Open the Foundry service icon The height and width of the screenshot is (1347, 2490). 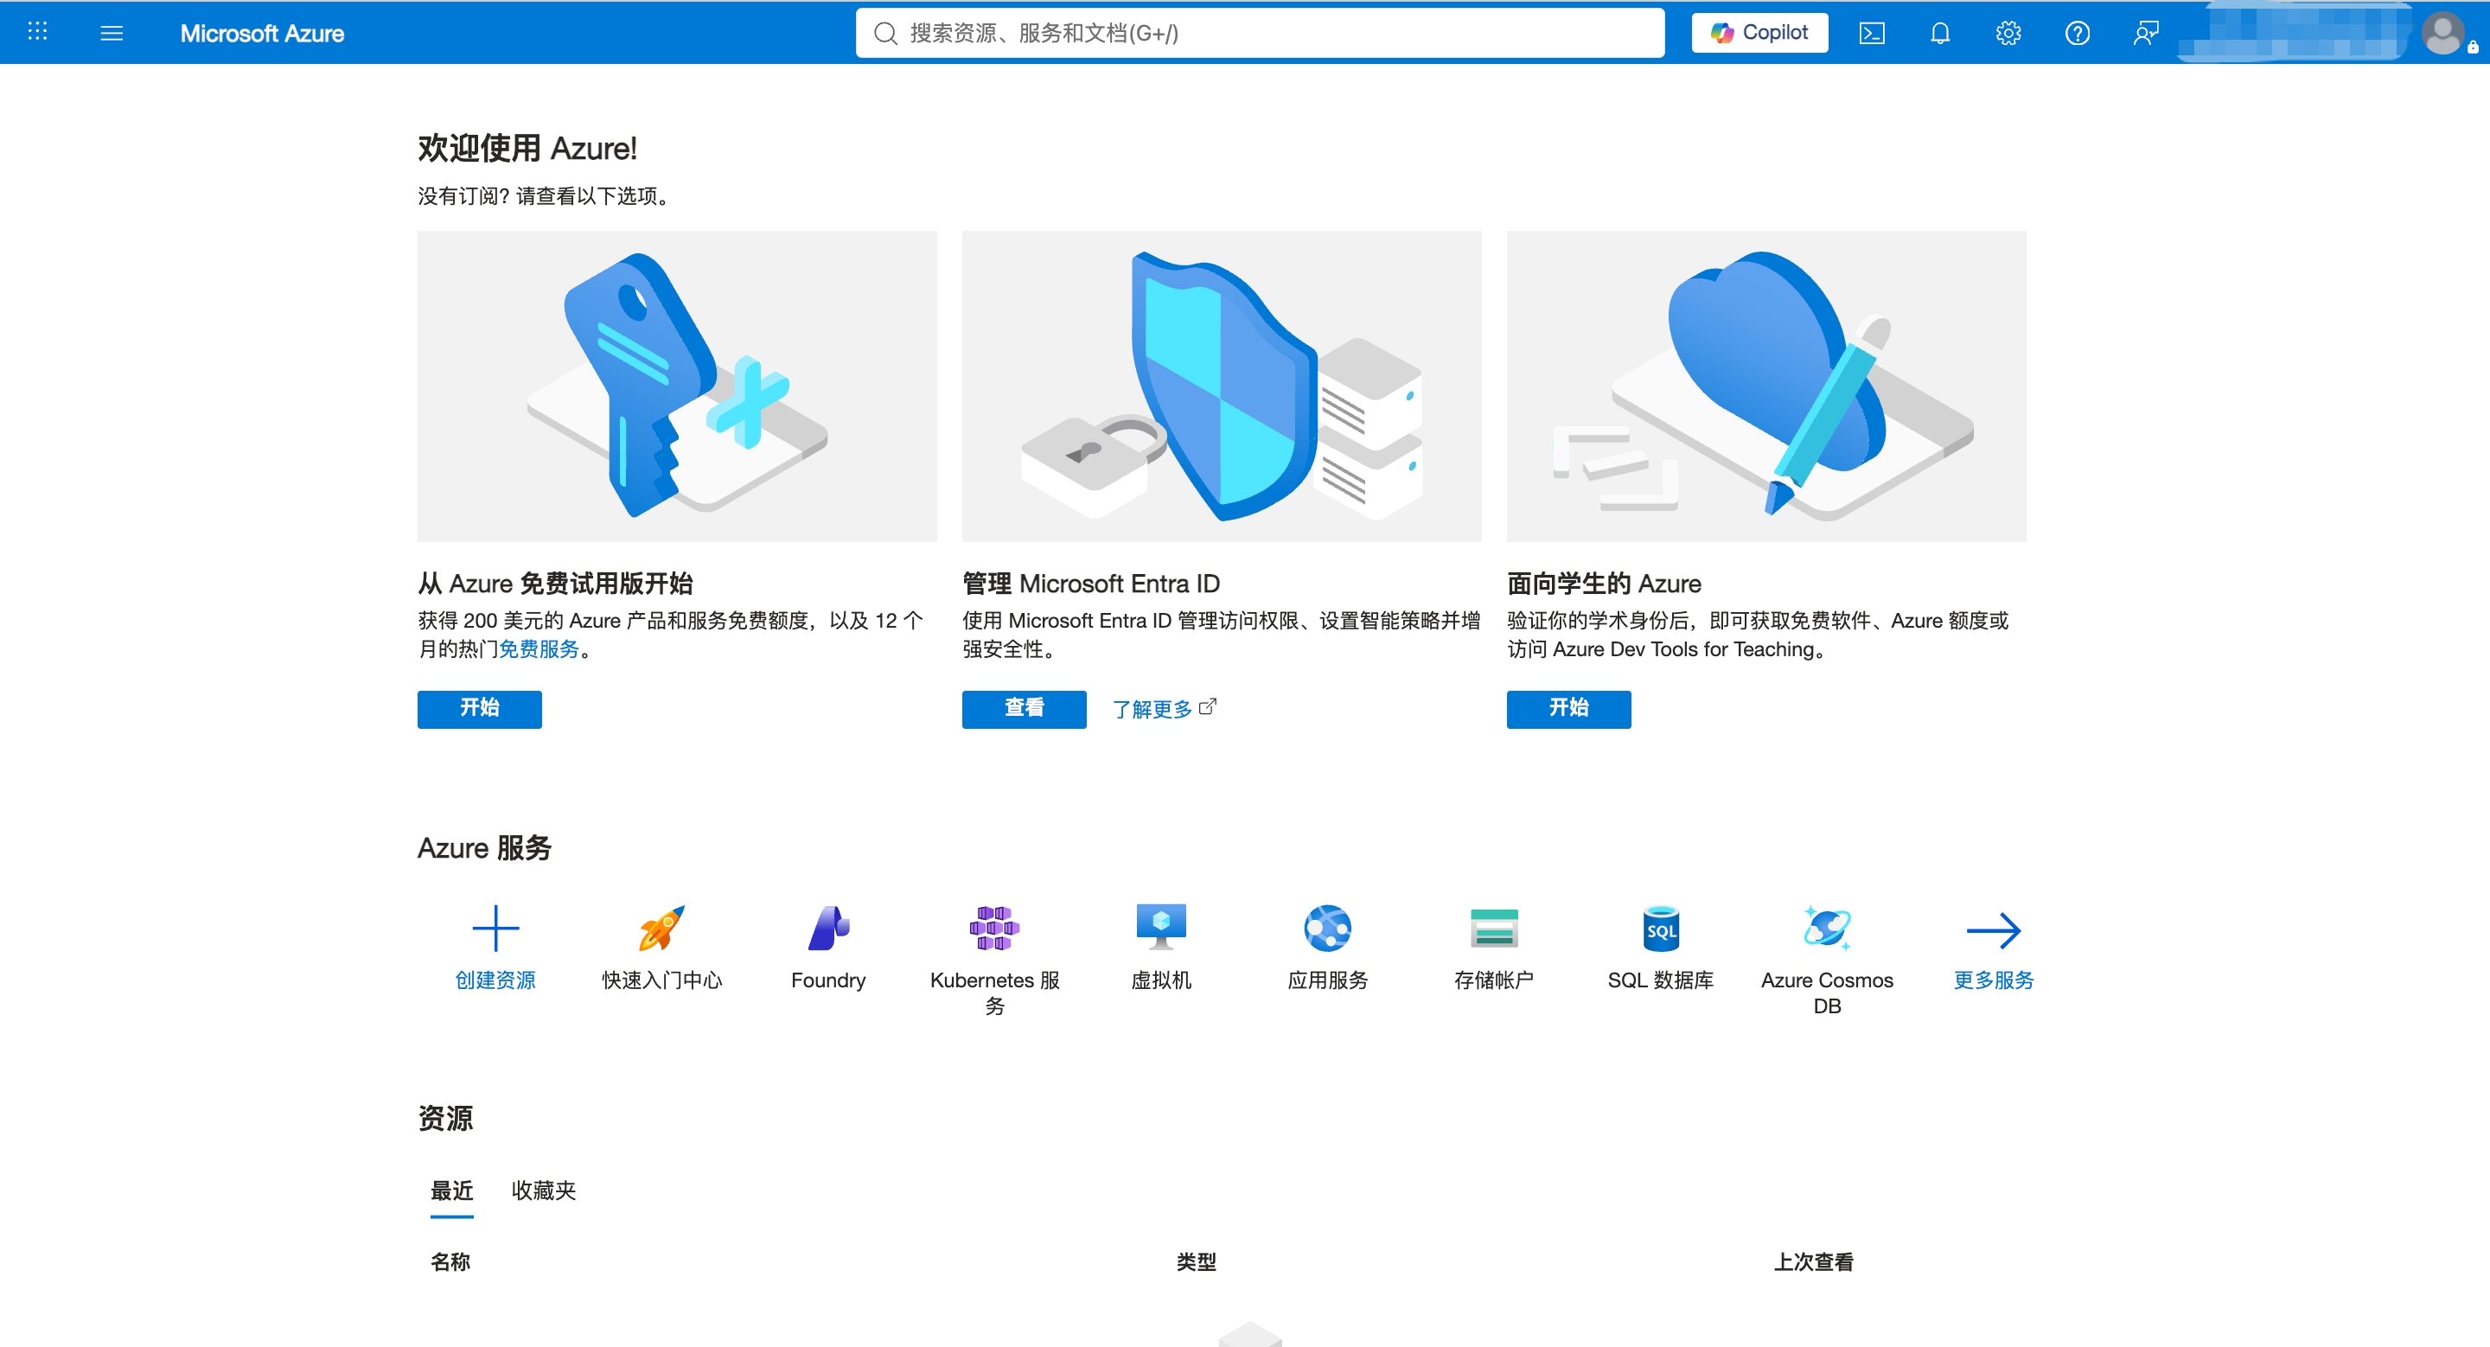[828, 928]
